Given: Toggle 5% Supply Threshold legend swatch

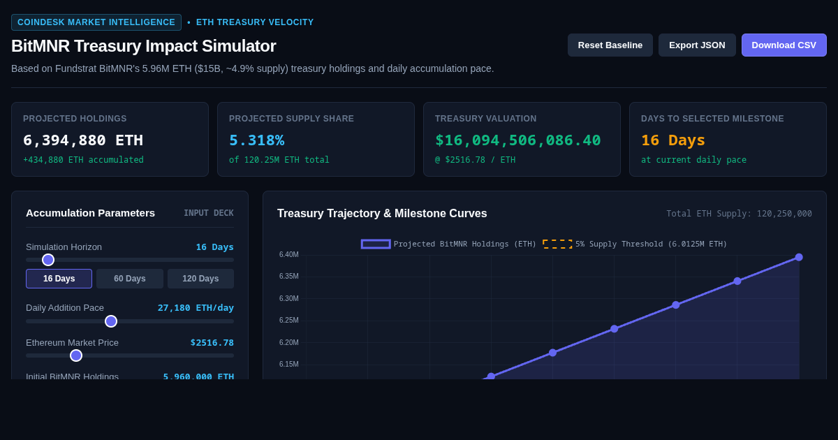Looking at the screenshot, I should click(x=557, y=244).
